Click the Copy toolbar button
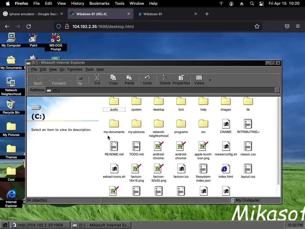 pyautogui.click(x=113, y=80)
